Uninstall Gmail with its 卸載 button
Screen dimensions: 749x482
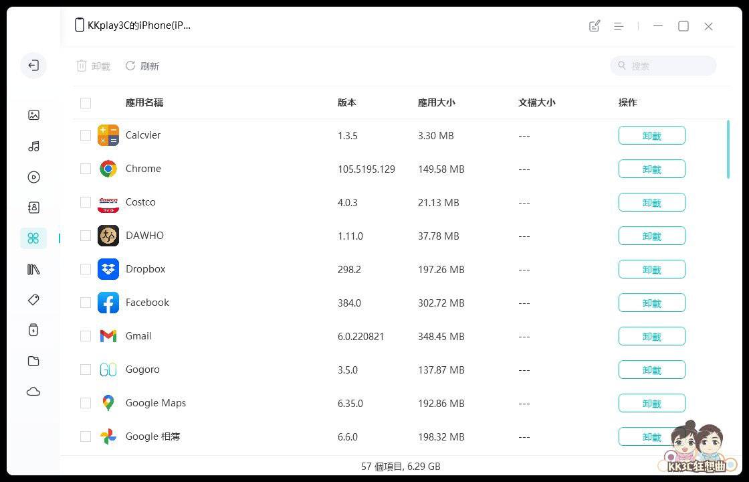tap(651, 336)
